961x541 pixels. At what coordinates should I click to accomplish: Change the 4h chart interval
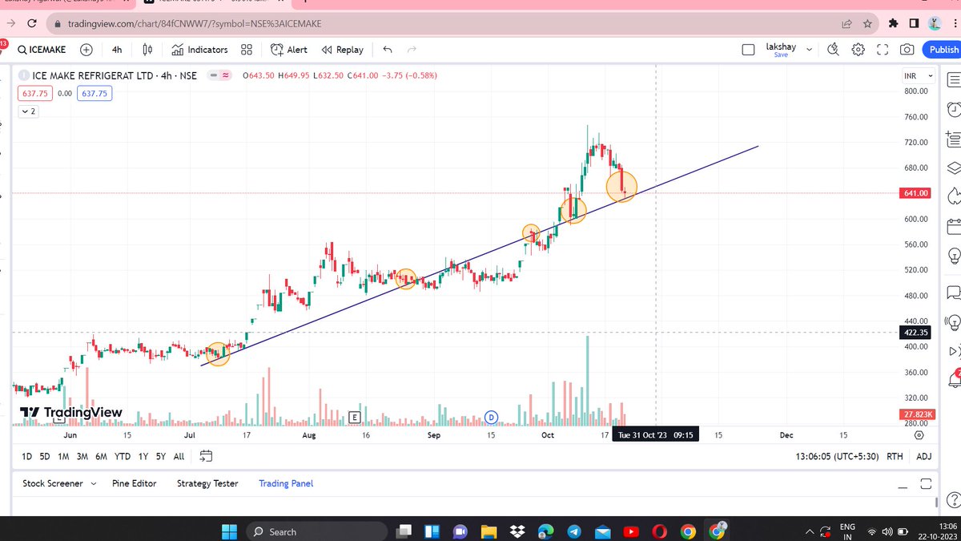(117, 50)
